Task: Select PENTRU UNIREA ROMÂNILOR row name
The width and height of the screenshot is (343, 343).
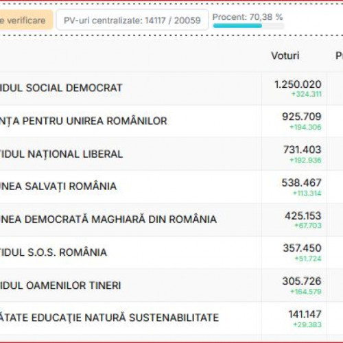Action: (x=83, y=121)
